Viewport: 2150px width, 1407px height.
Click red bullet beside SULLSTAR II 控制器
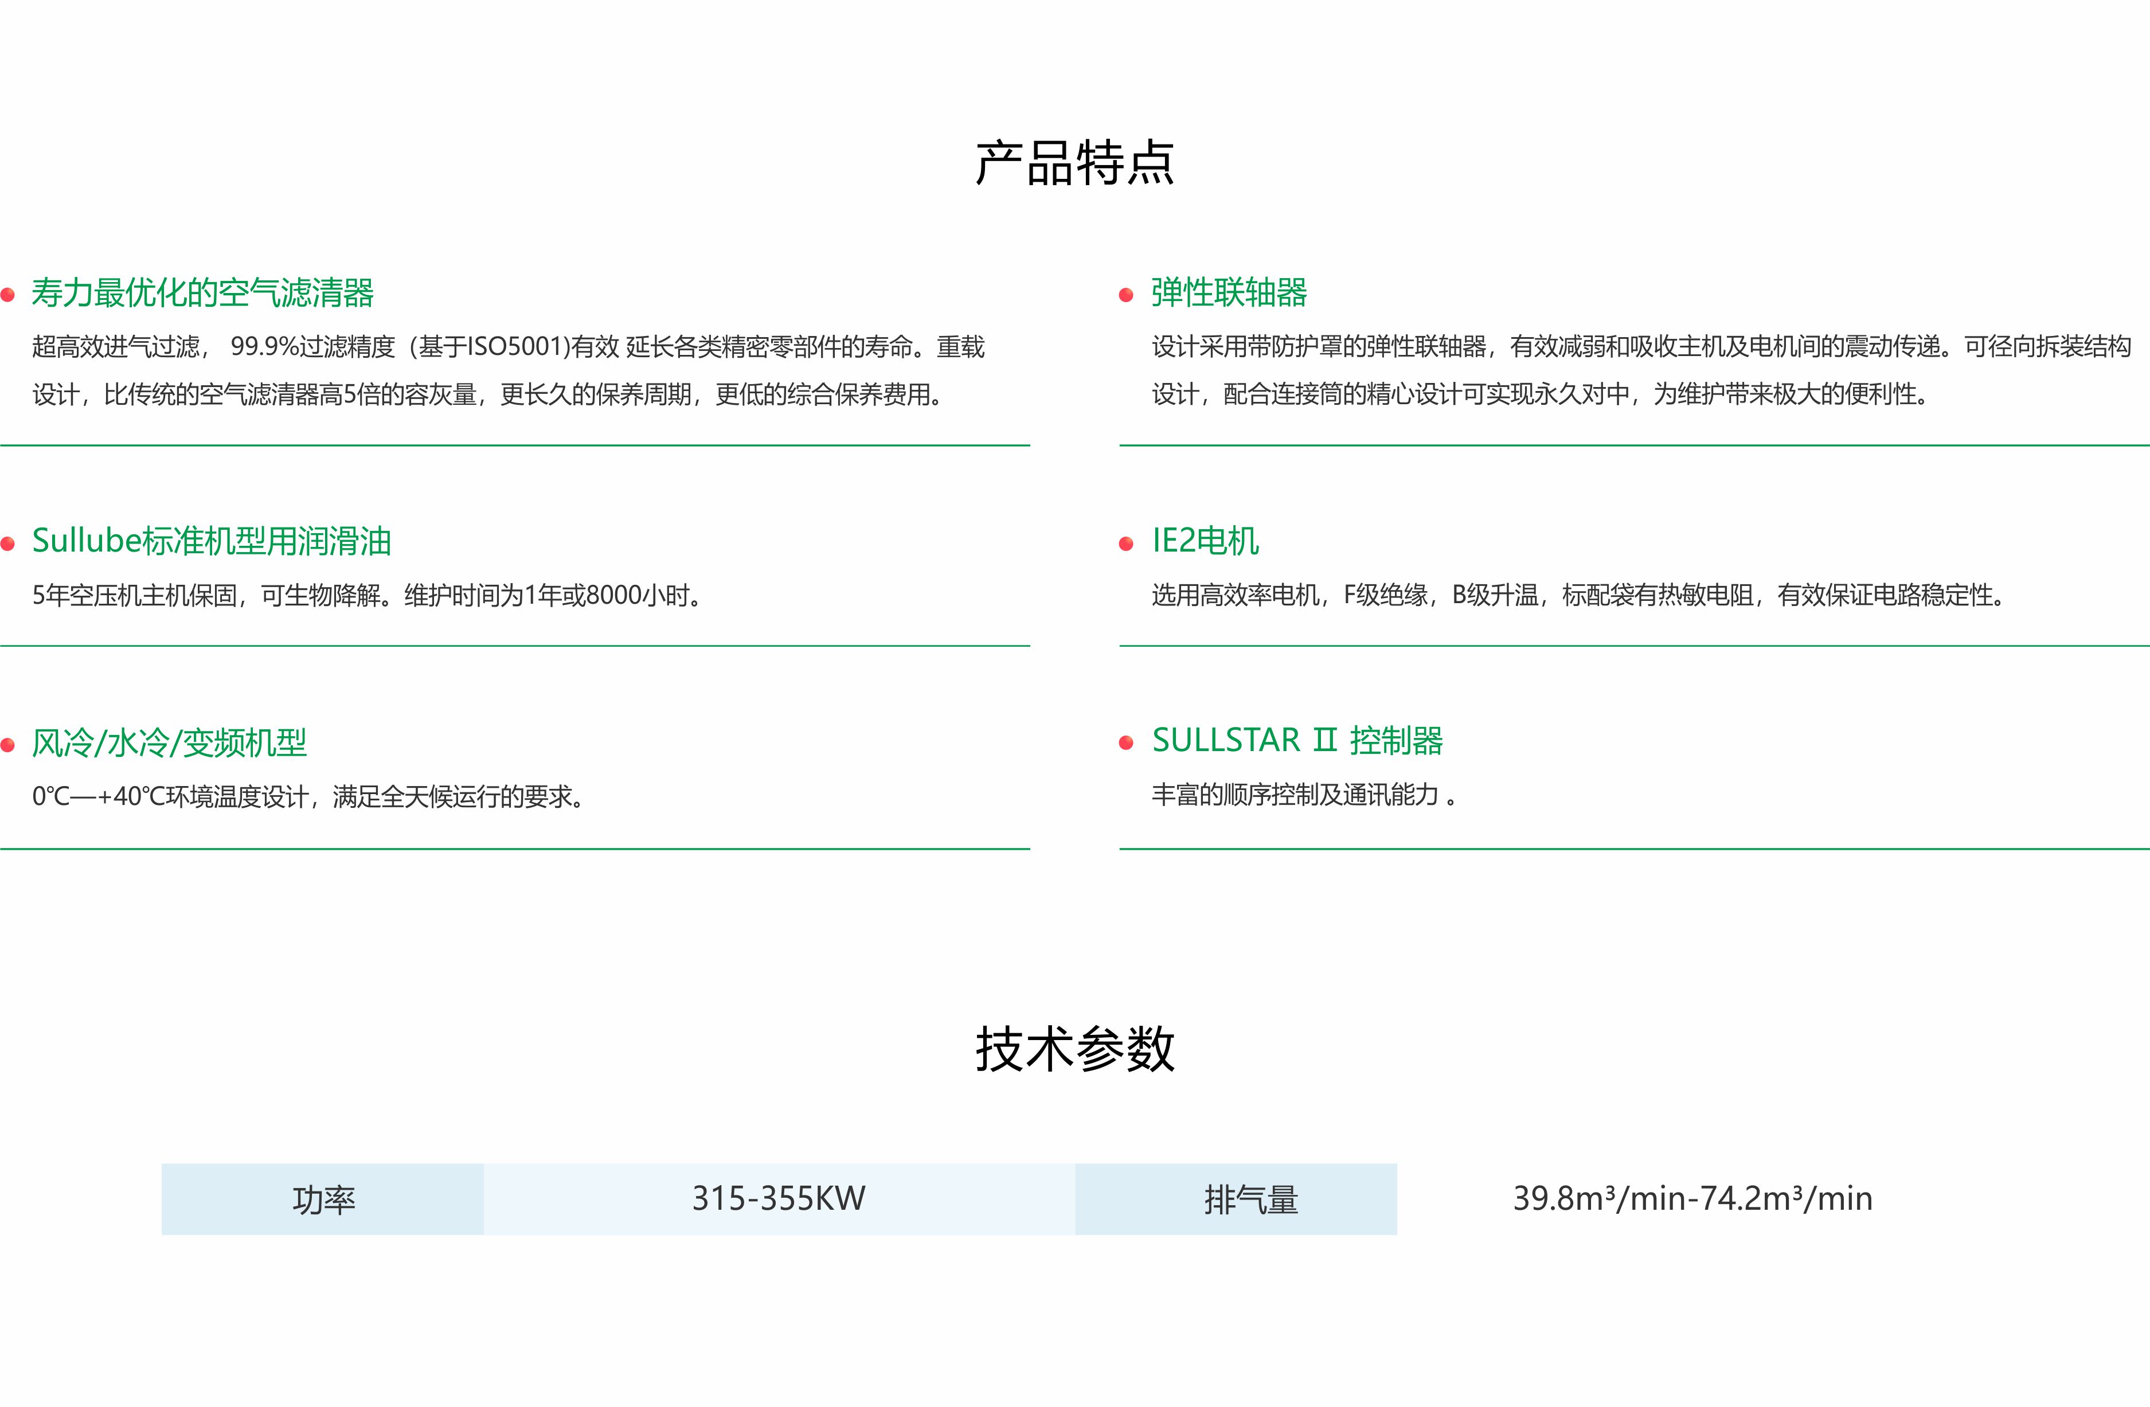tap(1125, 743)
